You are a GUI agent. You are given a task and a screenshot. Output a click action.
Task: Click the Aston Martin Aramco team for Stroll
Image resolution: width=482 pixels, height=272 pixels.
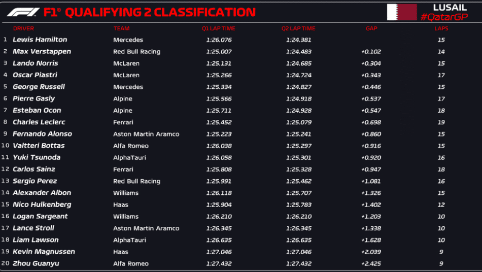click(146, 228)
